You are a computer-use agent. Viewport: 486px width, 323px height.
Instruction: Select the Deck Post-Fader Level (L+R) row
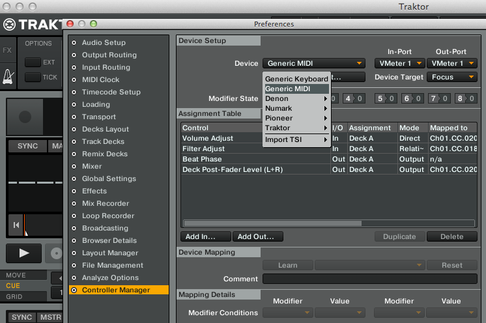pyautogui.click(x=329, y=170)
